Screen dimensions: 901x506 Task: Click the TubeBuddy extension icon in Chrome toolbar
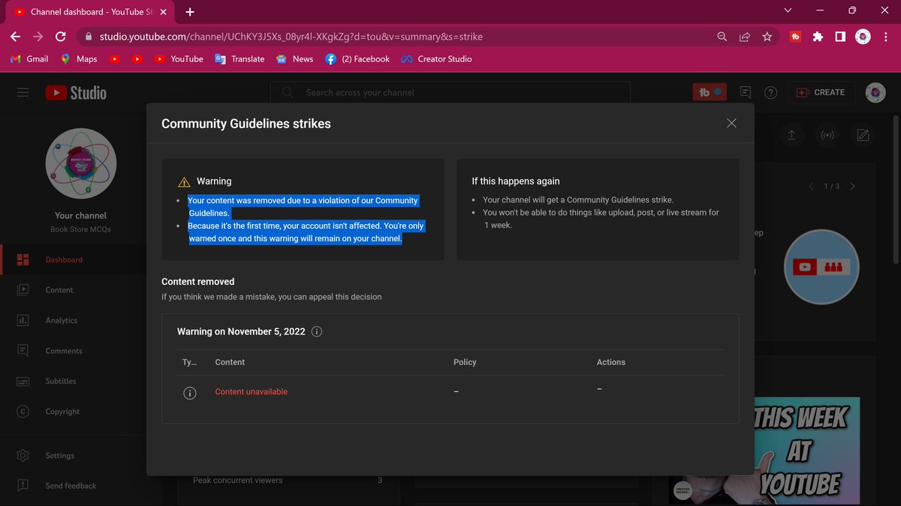pyautogui.click(x=796, y=36)
